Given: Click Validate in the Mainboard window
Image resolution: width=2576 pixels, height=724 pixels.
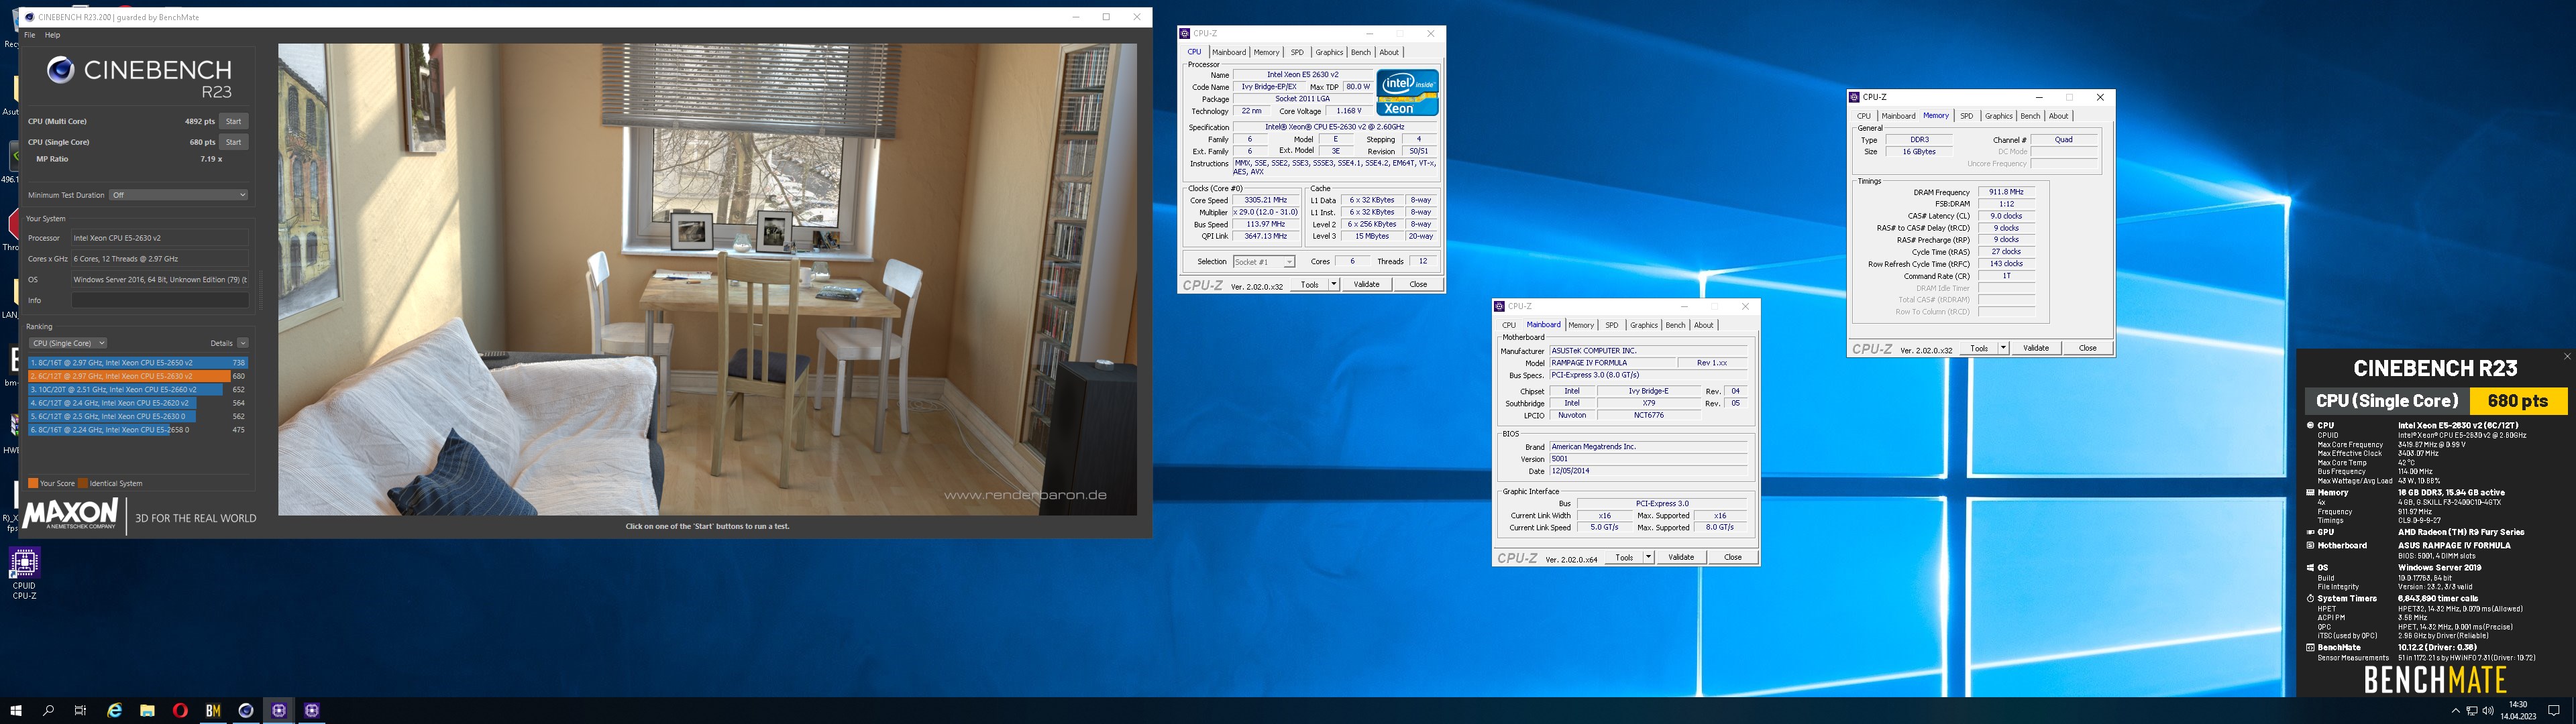Looking at the screenshot, I should 1681,558.
